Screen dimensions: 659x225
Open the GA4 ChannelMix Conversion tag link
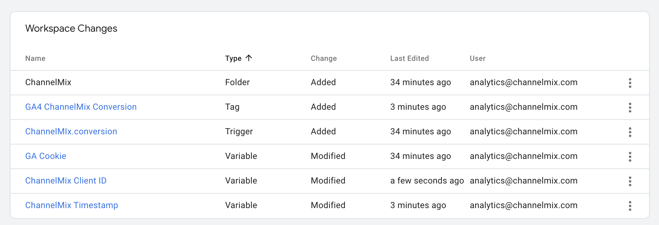tap(81, 107)
